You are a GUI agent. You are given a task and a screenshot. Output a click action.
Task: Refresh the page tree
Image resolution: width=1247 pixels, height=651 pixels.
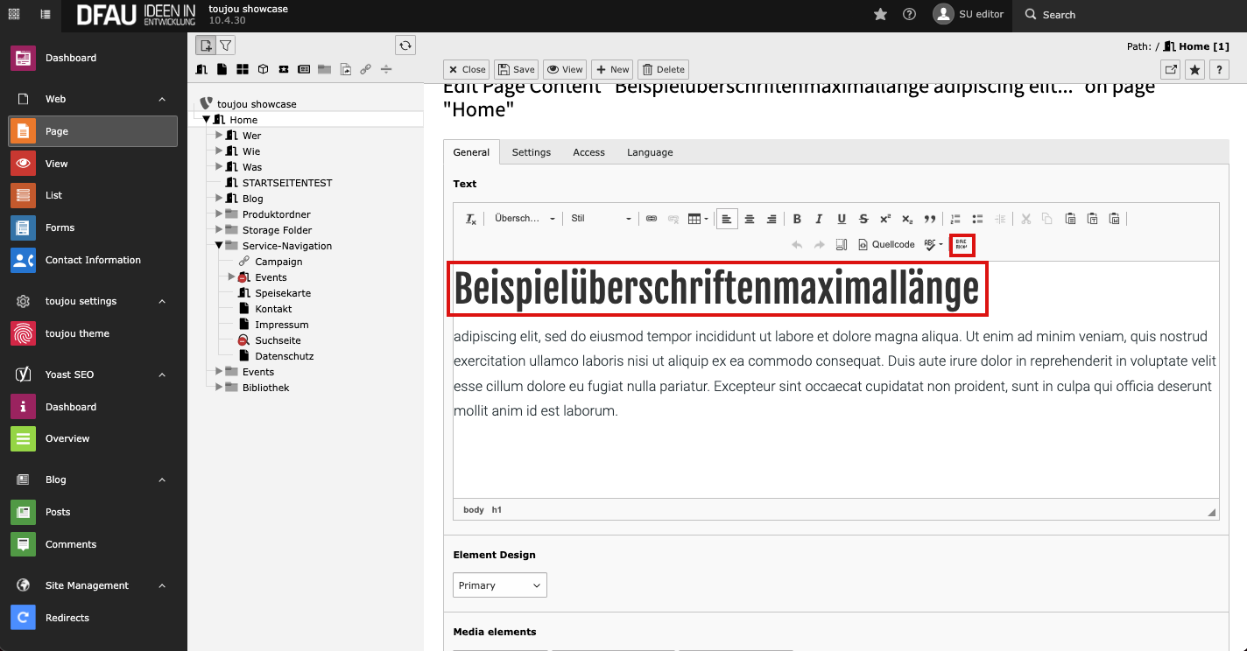[405, 45]
